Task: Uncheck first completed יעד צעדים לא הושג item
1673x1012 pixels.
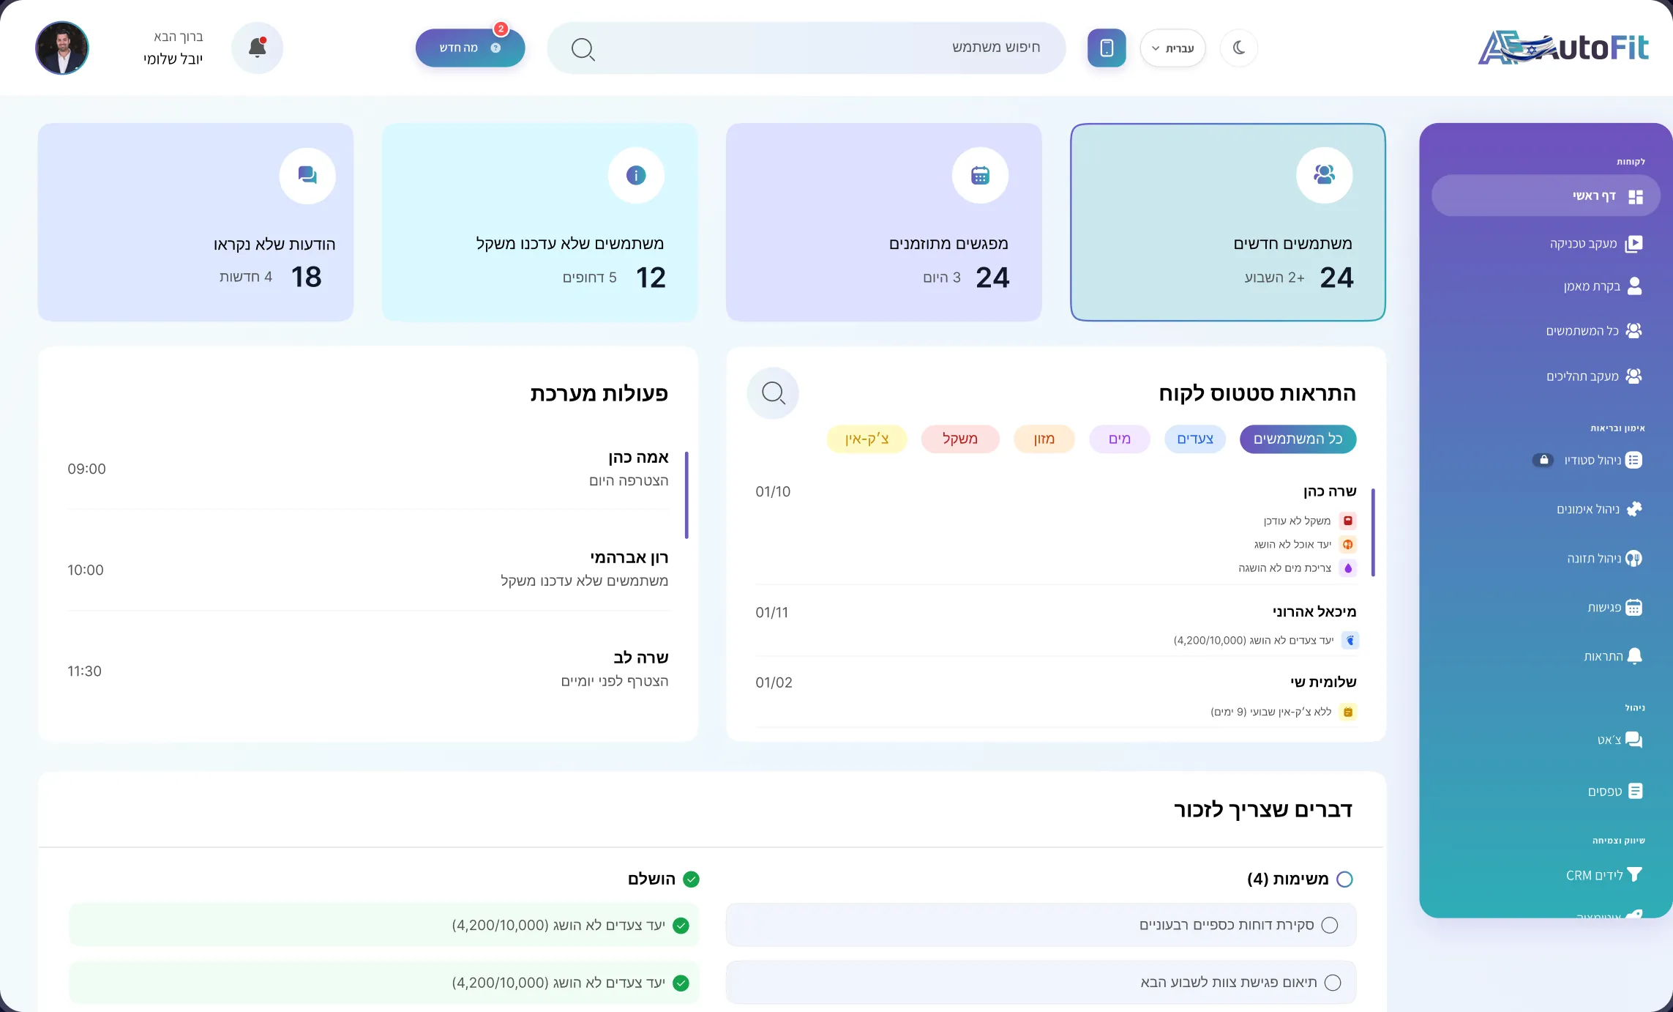Action: (x=681, y=926)
